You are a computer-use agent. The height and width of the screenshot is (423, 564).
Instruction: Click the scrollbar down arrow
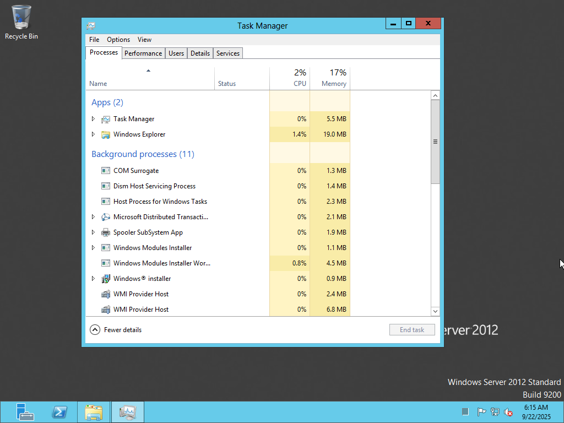tap(435, 311)
